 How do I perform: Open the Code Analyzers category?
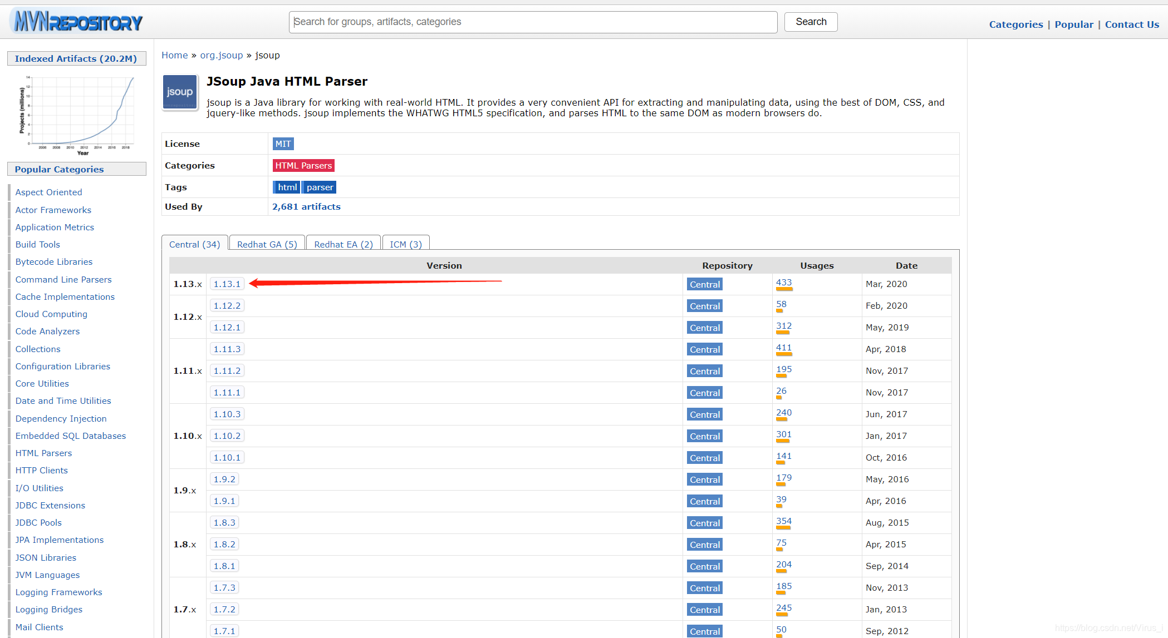pyautogui.click(x=47, y=332)
